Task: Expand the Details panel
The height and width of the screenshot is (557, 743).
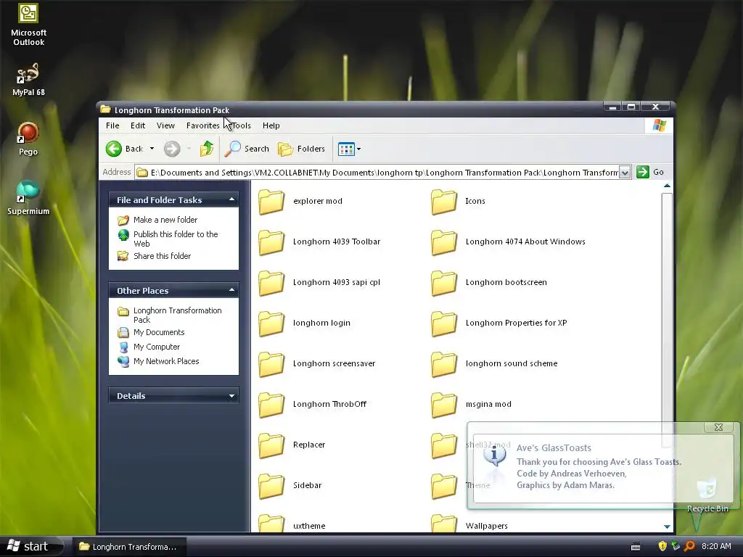Action: [x=231, y=395]
